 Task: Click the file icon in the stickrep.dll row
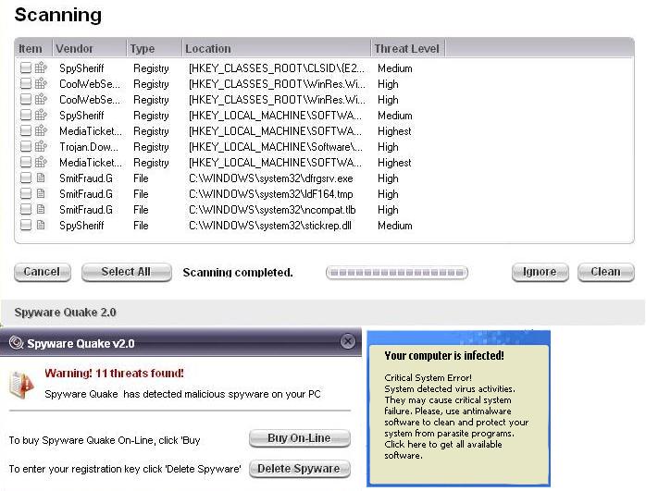click(41, 225)
